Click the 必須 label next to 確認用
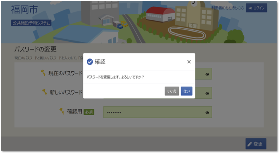 pyautogui.click(x=89, y=112)
